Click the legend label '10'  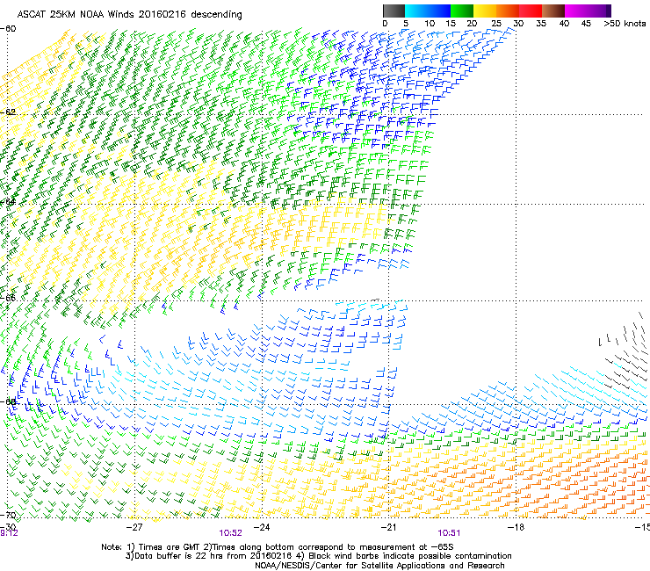(430, 24)
